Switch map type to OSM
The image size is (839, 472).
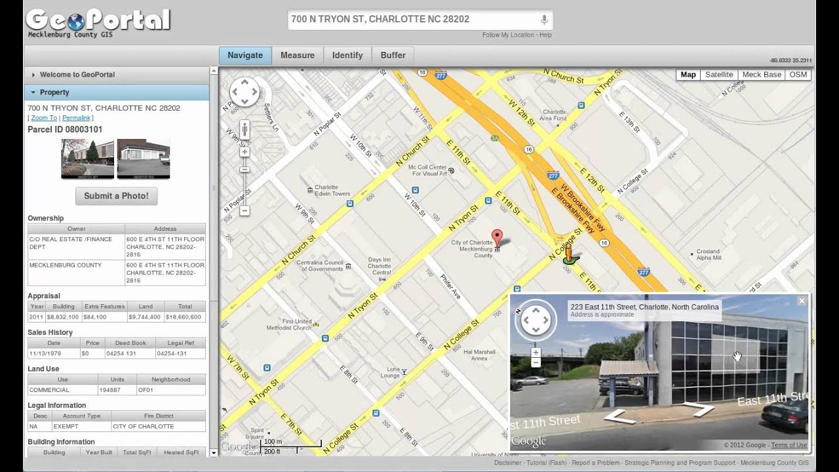(x=798, y=75)
